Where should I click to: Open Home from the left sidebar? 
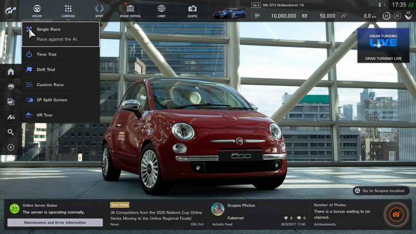point(10,72)
